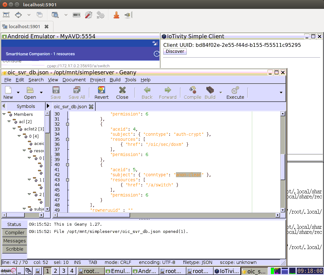324x275 pixels.
Task: Open the dropdown arrow next to New
Action: 18,92
